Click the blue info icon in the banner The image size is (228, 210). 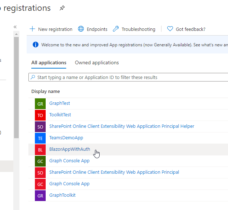click(35, 45)
